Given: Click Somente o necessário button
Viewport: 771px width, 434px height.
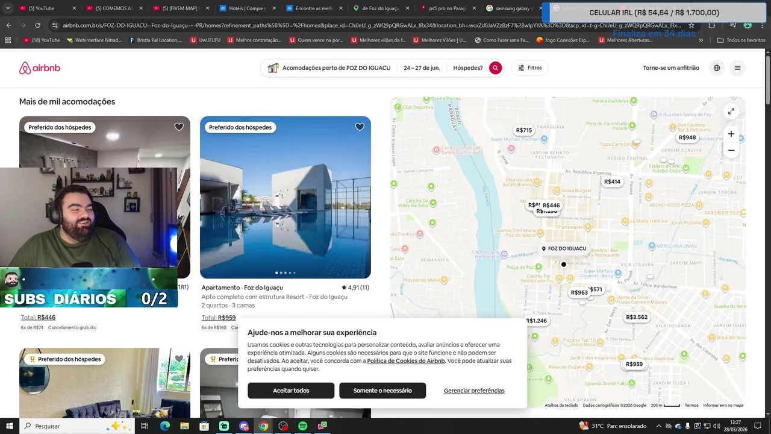Looking at the screenshot, I should (x=382, y=391).
